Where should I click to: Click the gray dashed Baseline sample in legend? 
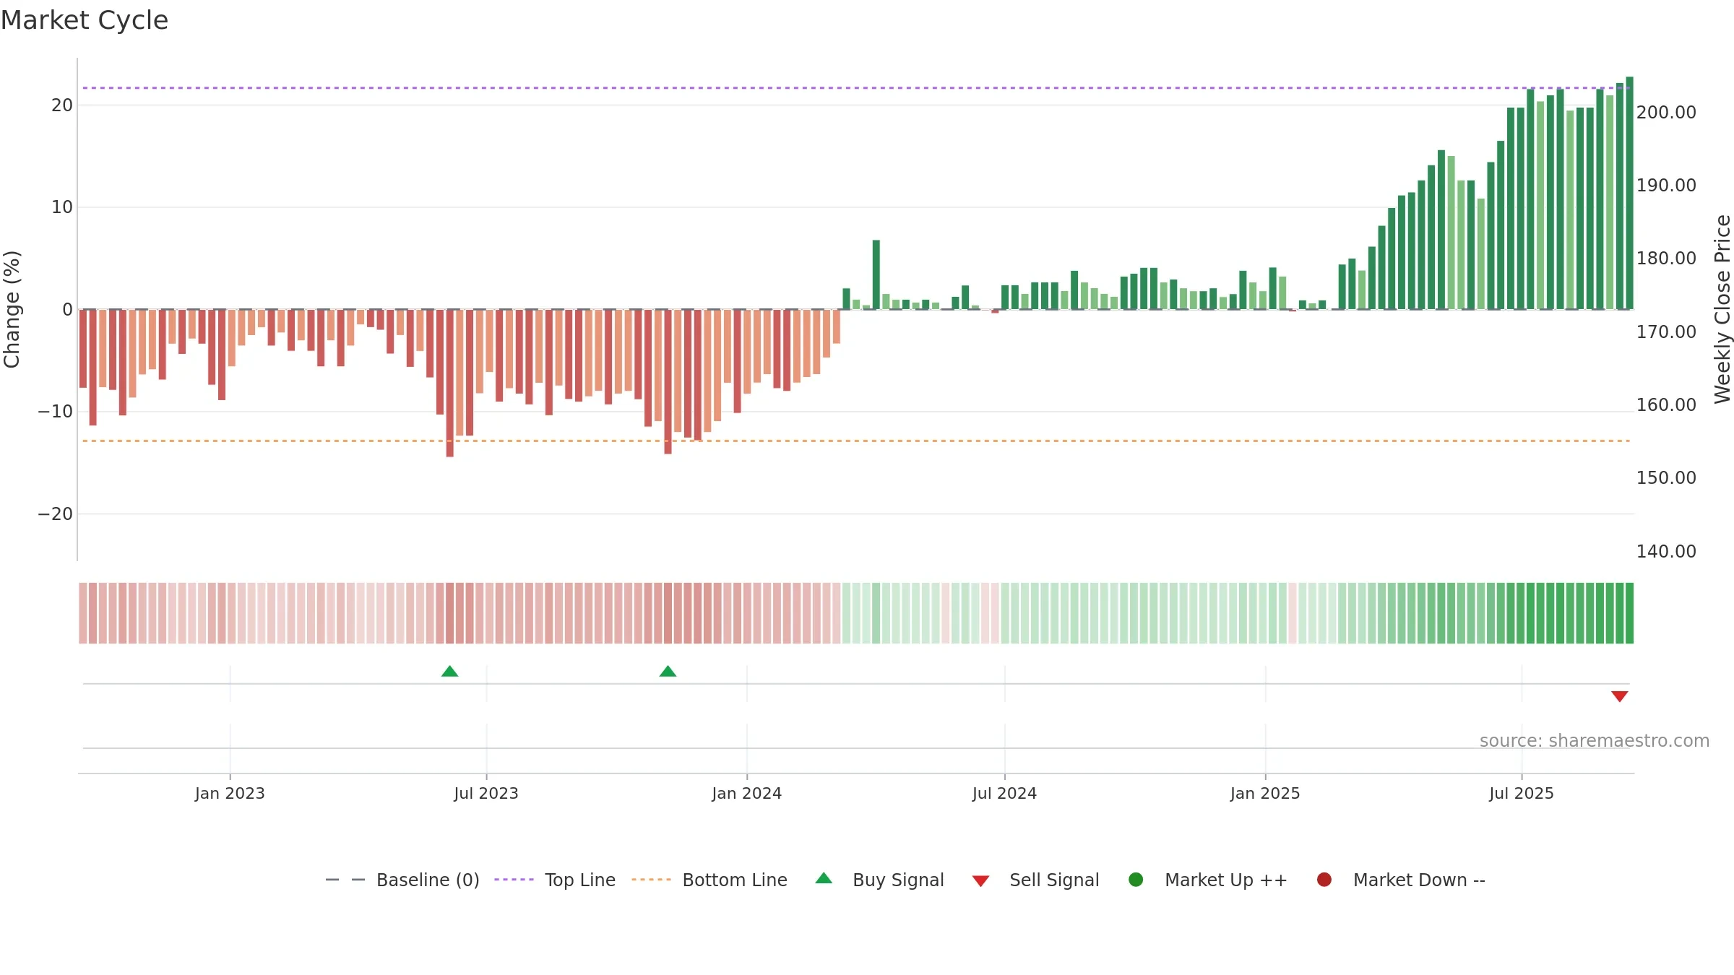345,880
